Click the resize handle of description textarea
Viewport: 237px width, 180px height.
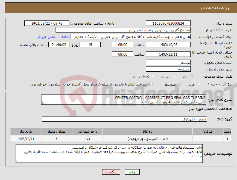tap(43, 103)
